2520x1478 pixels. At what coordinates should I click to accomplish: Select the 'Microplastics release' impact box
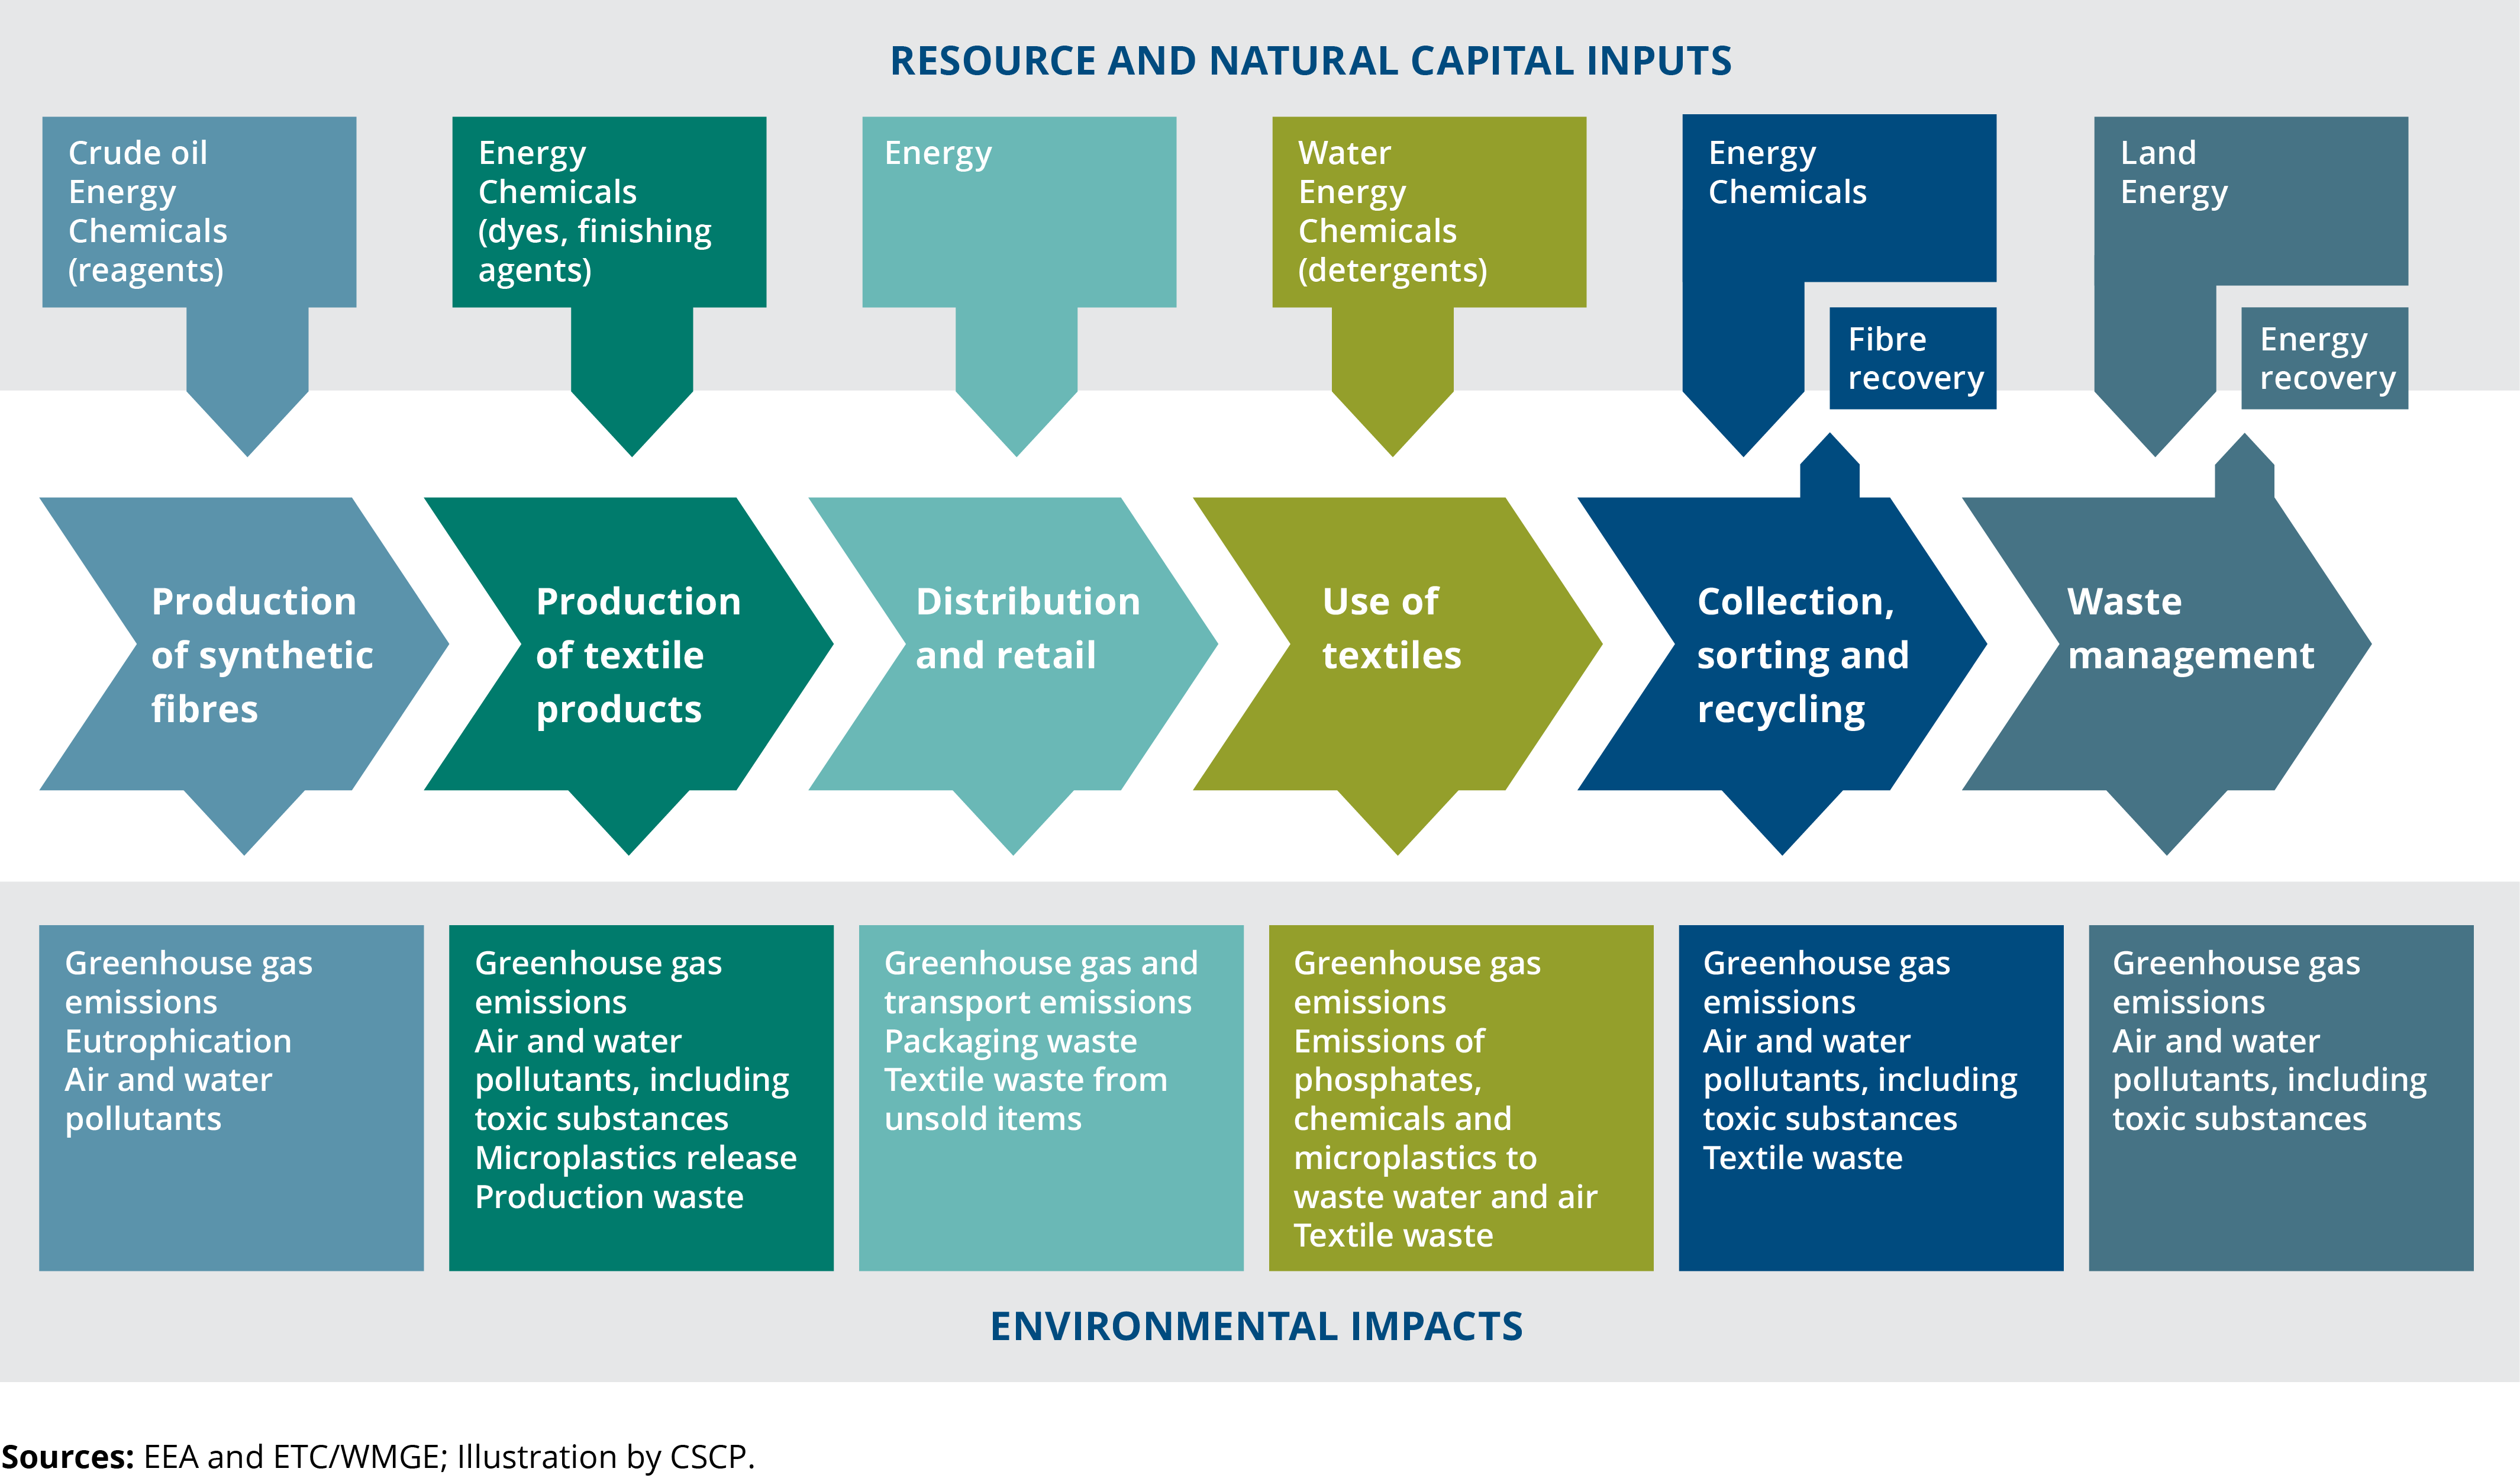point(641,1098)
